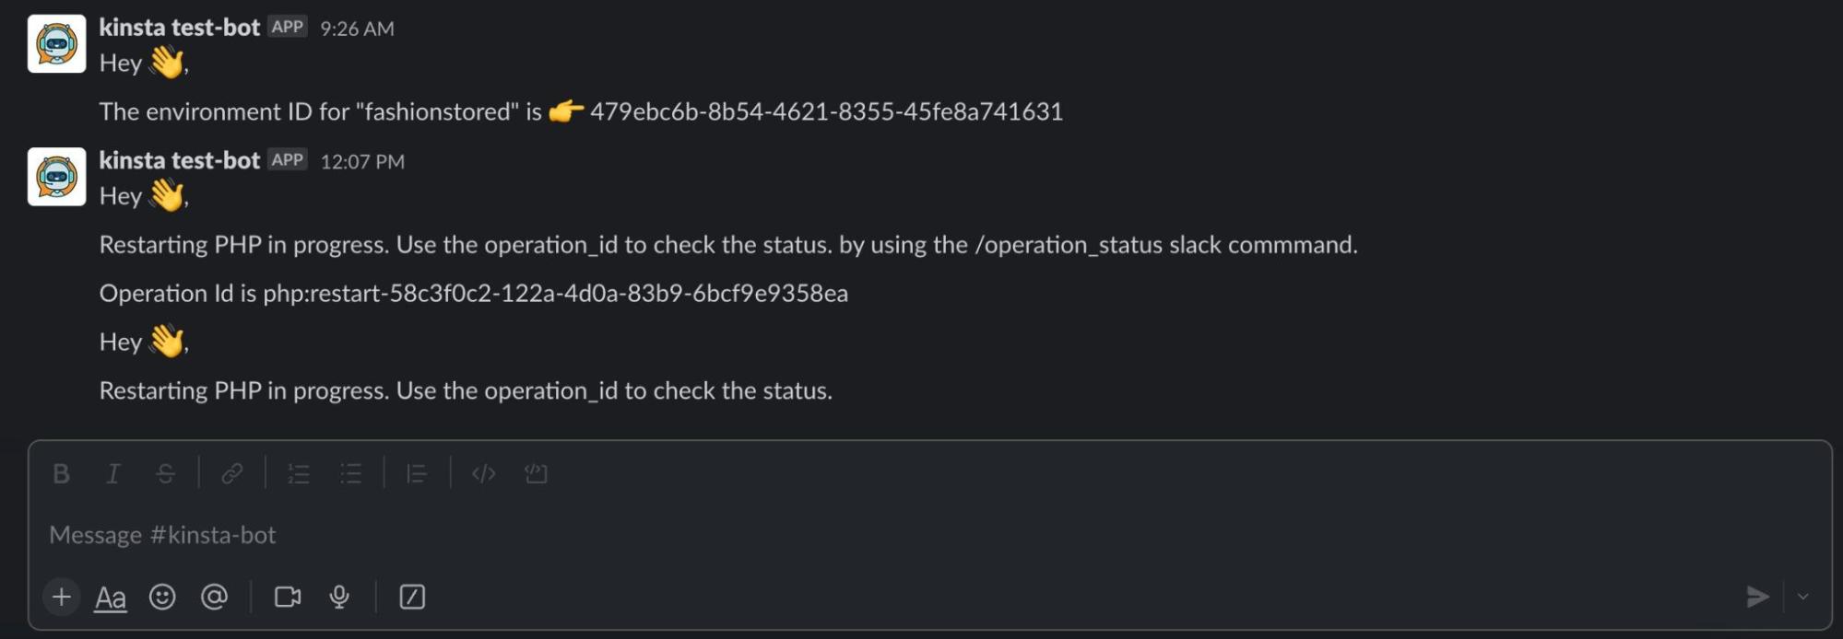Click the insert link icon
This screenshot has width=1843, height=639.
point(233,474)
